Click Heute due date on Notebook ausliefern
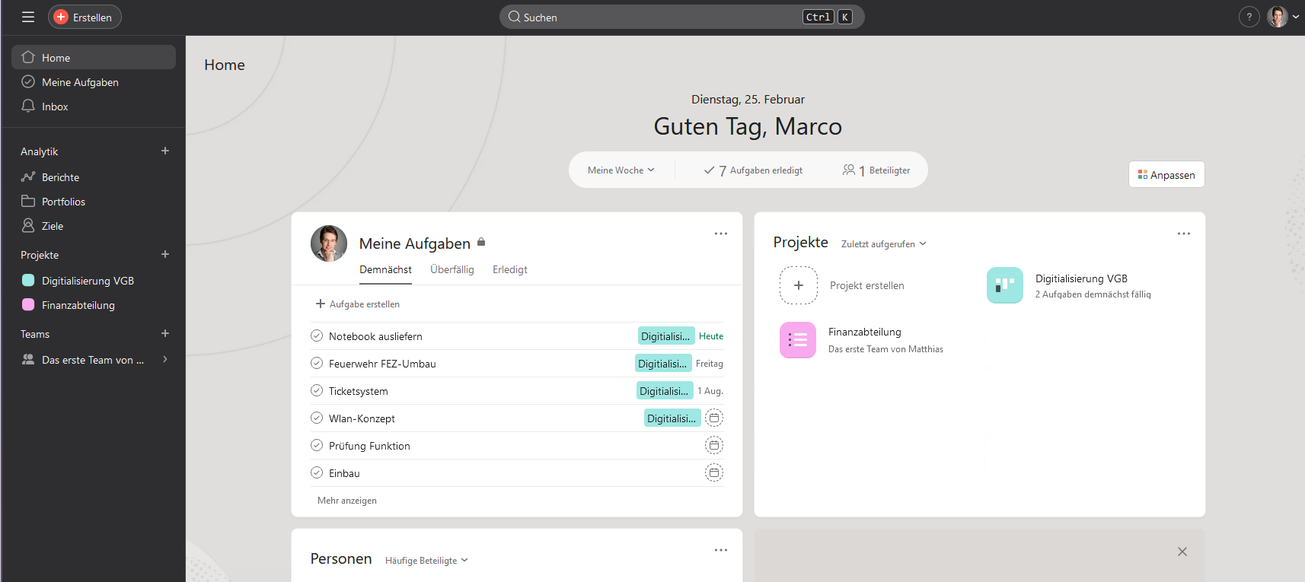Screen dimensions: 1305x582 (x=711, y=336)
